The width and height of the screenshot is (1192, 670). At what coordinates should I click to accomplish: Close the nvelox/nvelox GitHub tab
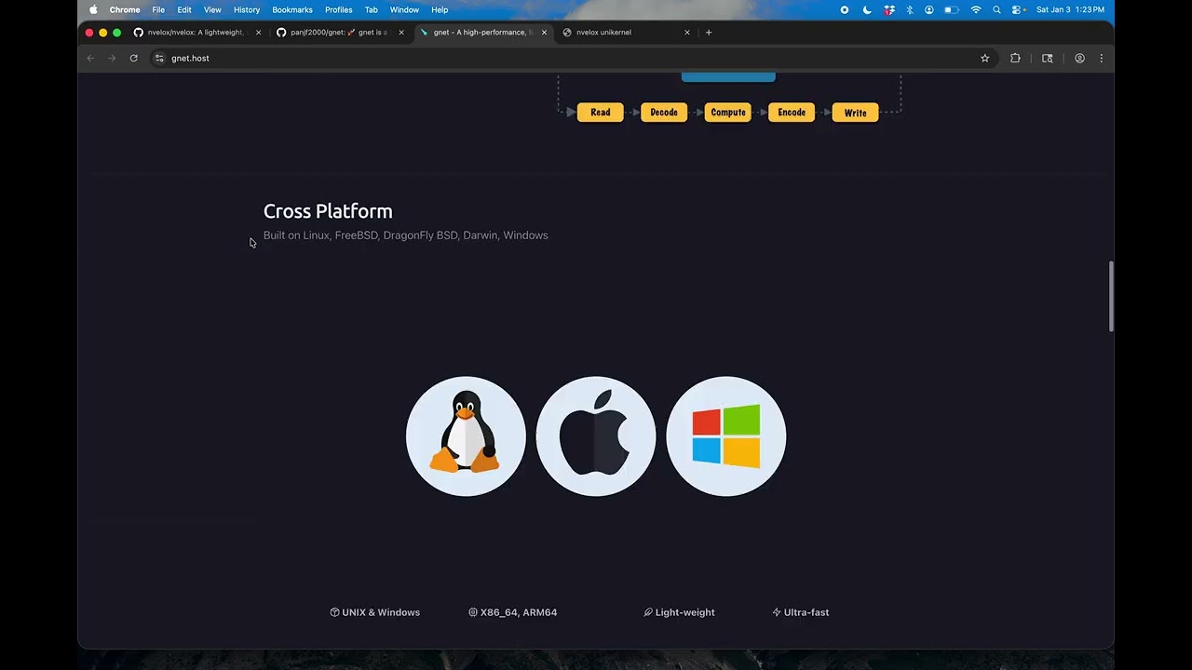tap(258, 33)
